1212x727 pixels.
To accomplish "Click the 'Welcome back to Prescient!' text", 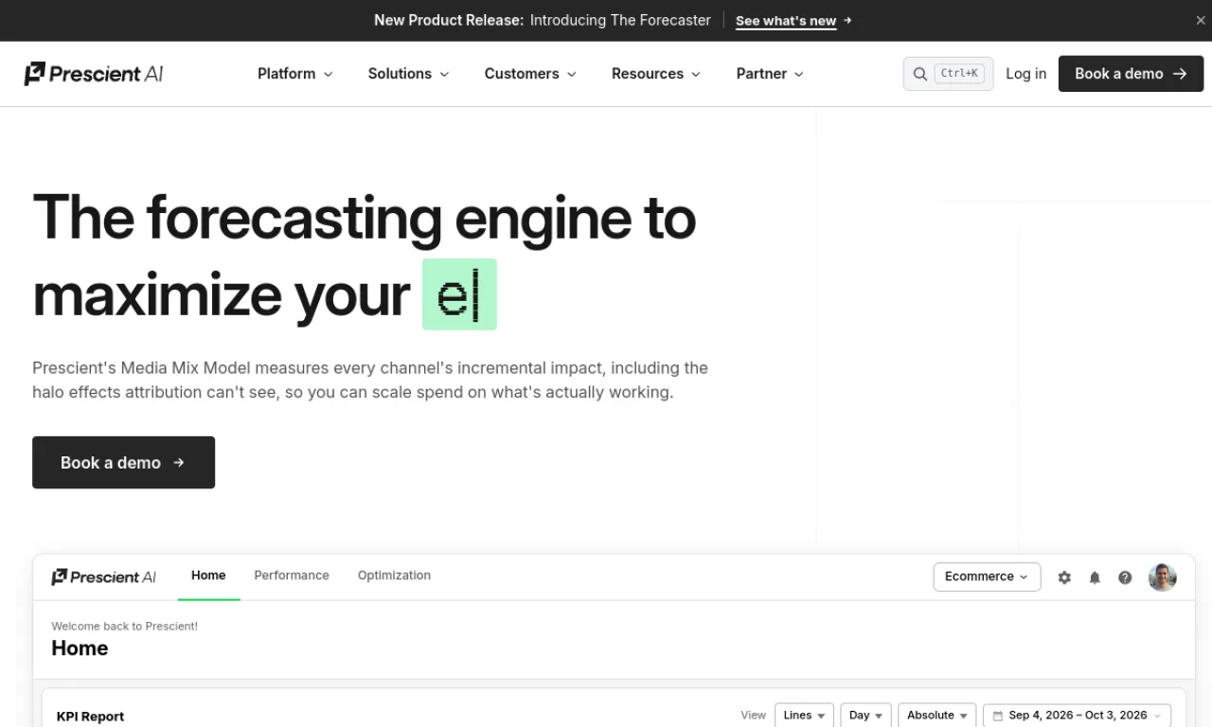I will [124, 626].
